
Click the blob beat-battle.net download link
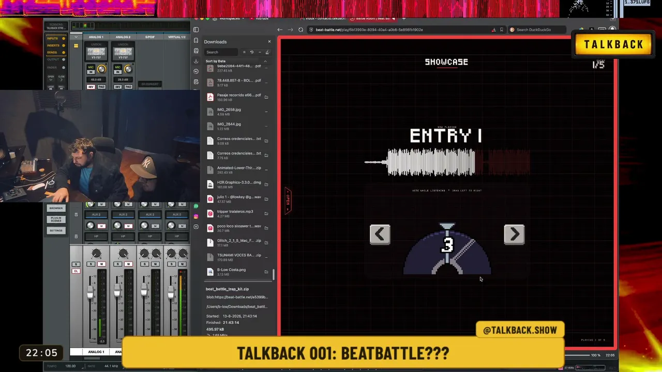(237, 297)
